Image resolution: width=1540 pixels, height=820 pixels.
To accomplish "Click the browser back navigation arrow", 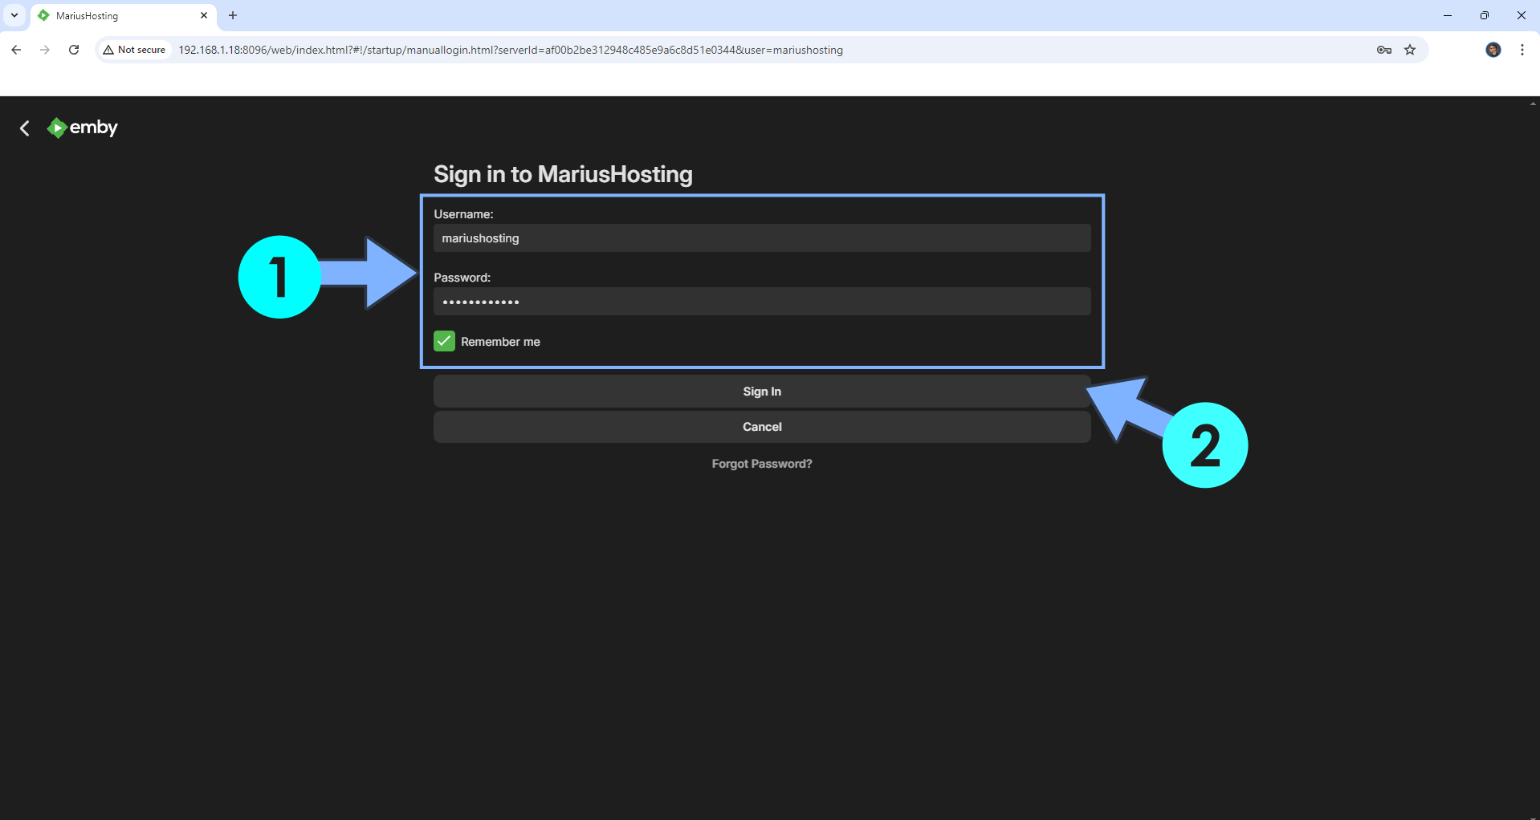I will tap(16, 50).
